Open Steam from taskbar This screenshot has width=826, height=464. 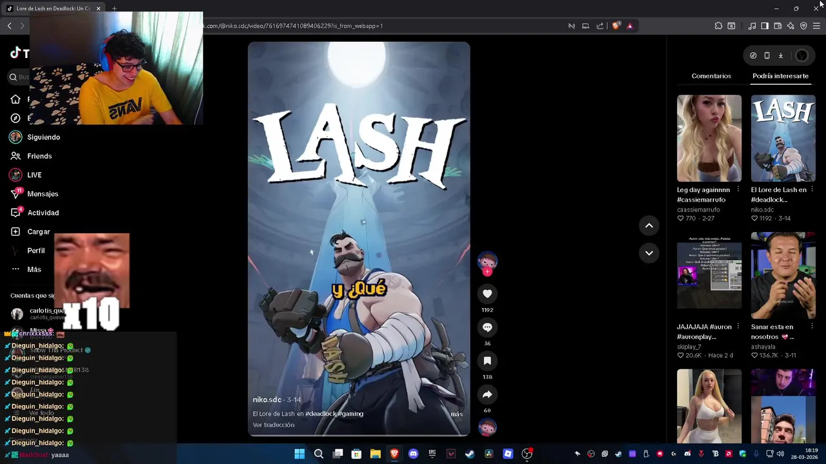click(470, 454)
